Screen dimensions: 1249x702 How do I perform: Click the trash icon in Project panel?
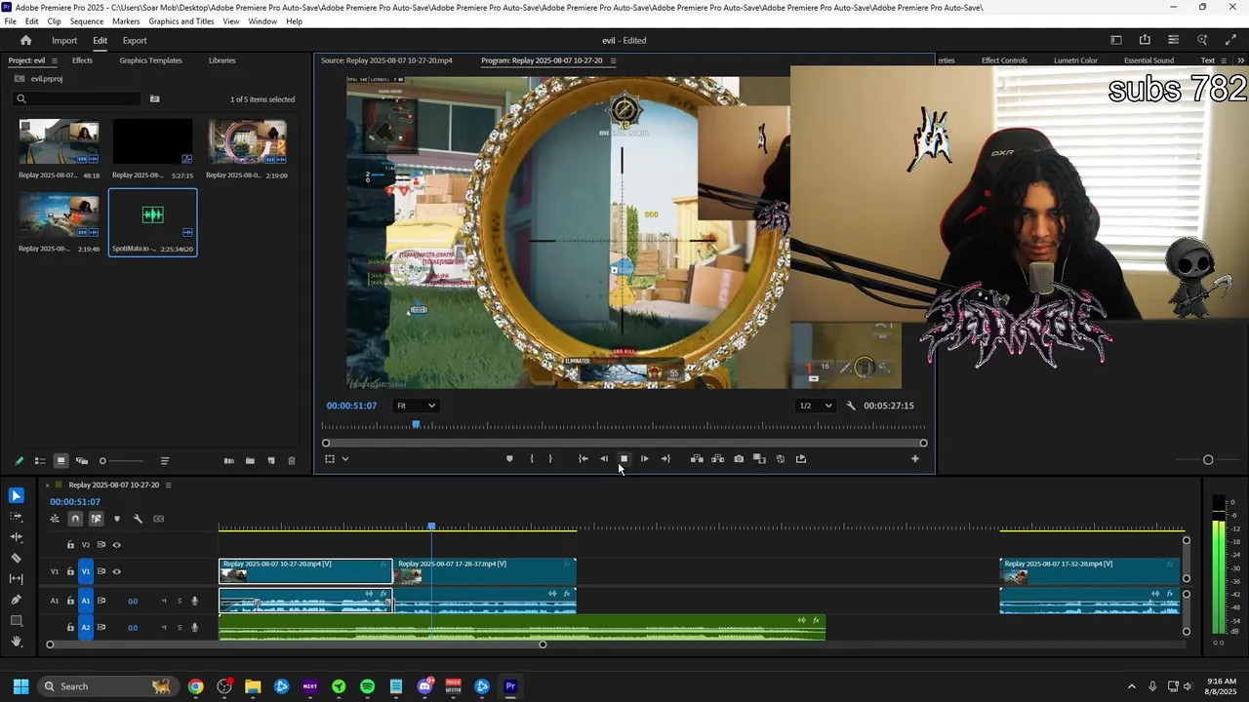point(292,461)
